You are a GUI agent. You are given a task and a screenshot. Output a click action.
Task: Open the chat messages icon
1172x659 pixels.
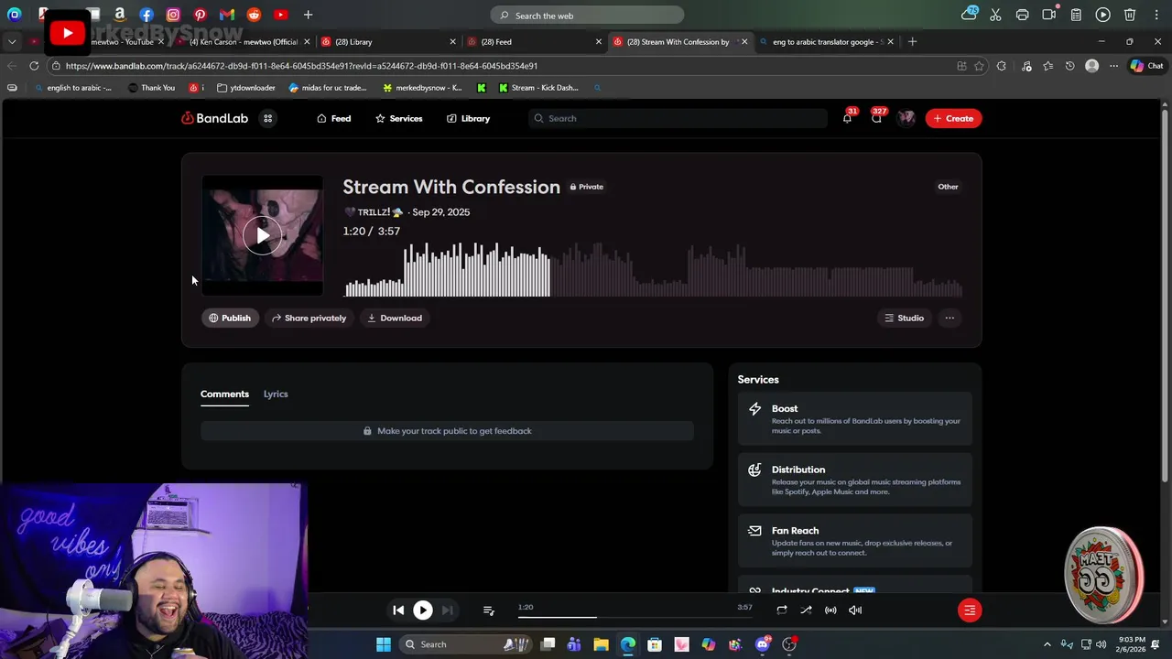click(x=876, y=118)
